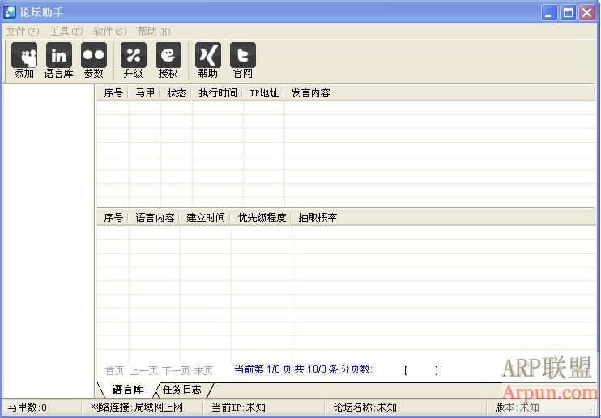Open the 文件(F) menu
This screenshot has width=601, height=418.
[x=23, y=32]
